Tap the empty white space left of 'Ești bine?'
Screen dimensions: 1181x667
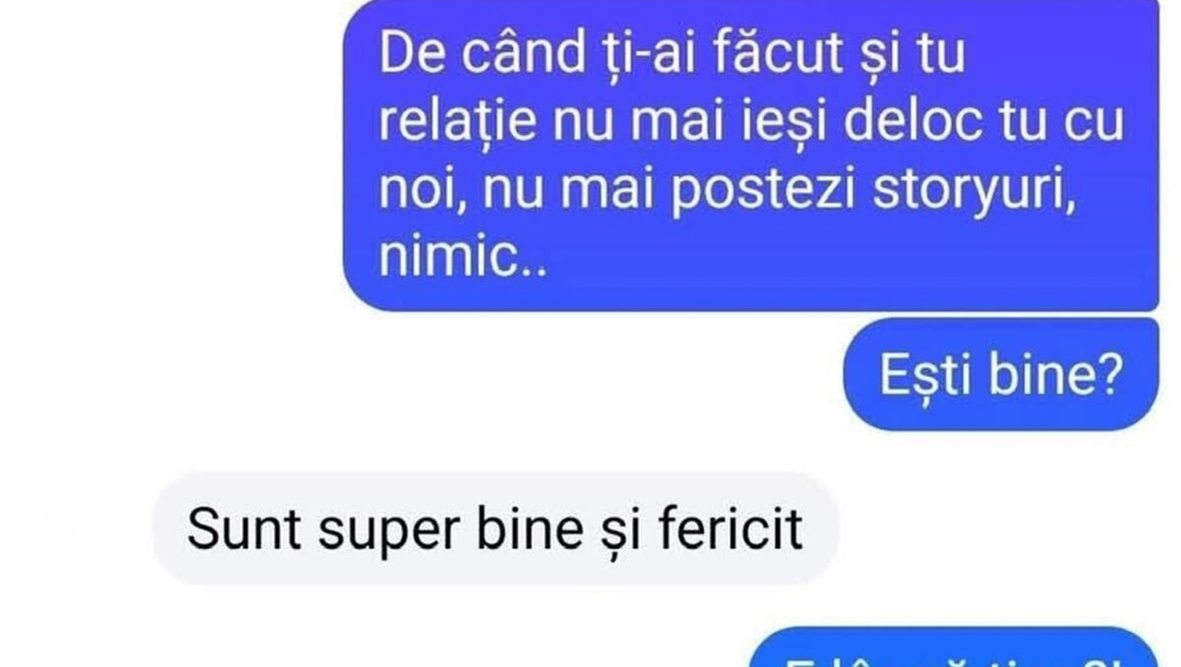(422, 375)
